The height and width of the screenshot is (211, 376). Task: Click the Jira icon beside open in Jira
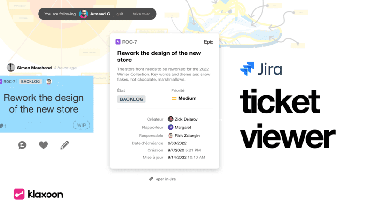click(151, 179)
